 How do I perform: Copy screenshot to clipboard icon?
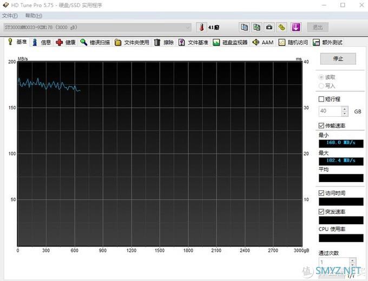(257, 28)
